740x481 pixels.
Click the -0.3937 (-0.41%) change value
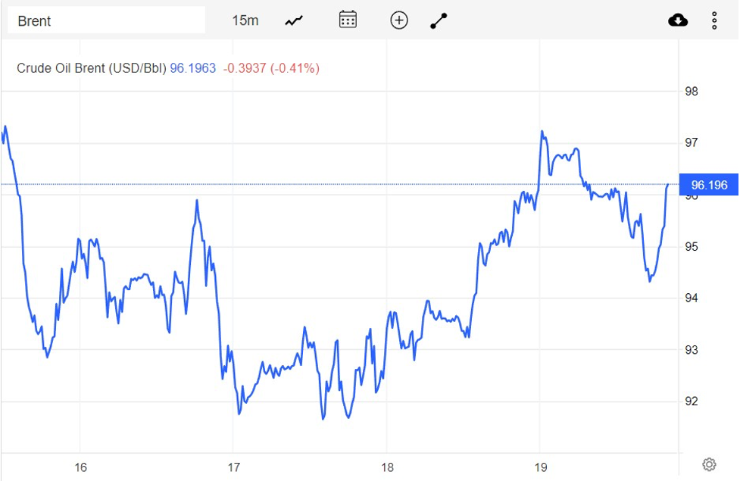pyautogui.click(x=271, y=68)
